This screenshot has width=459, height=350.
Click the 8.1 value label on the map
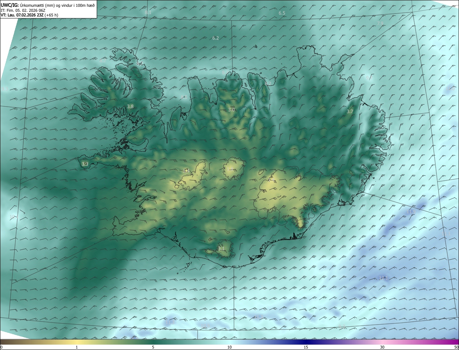[148, 13]
